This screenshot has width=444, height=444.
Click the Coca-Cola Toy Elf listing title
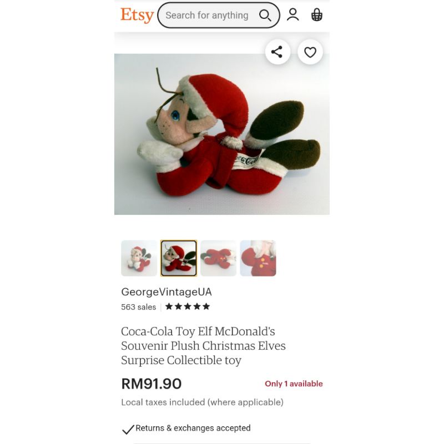(203, 346)
